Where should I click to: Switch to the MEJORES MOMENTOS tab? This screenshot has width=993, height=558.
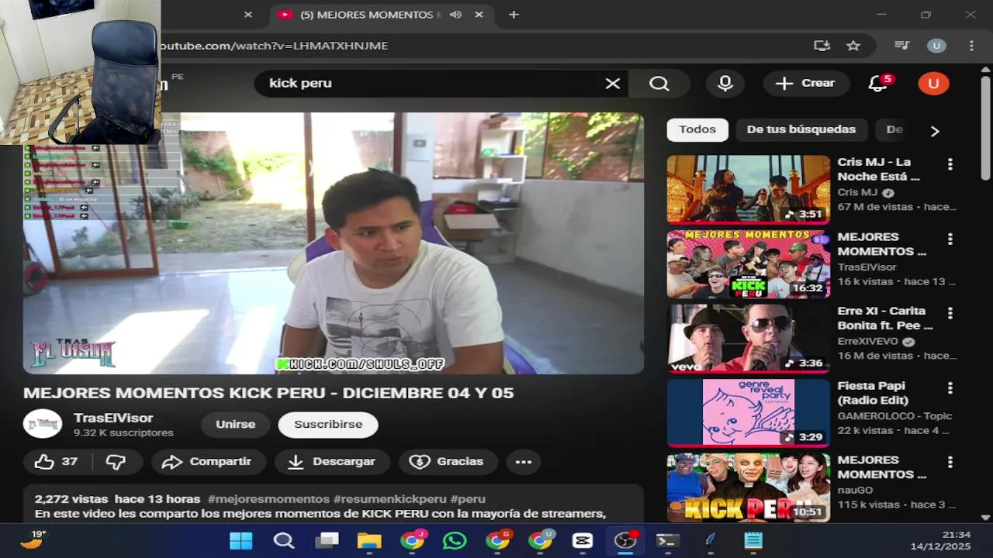click(380, 15)
